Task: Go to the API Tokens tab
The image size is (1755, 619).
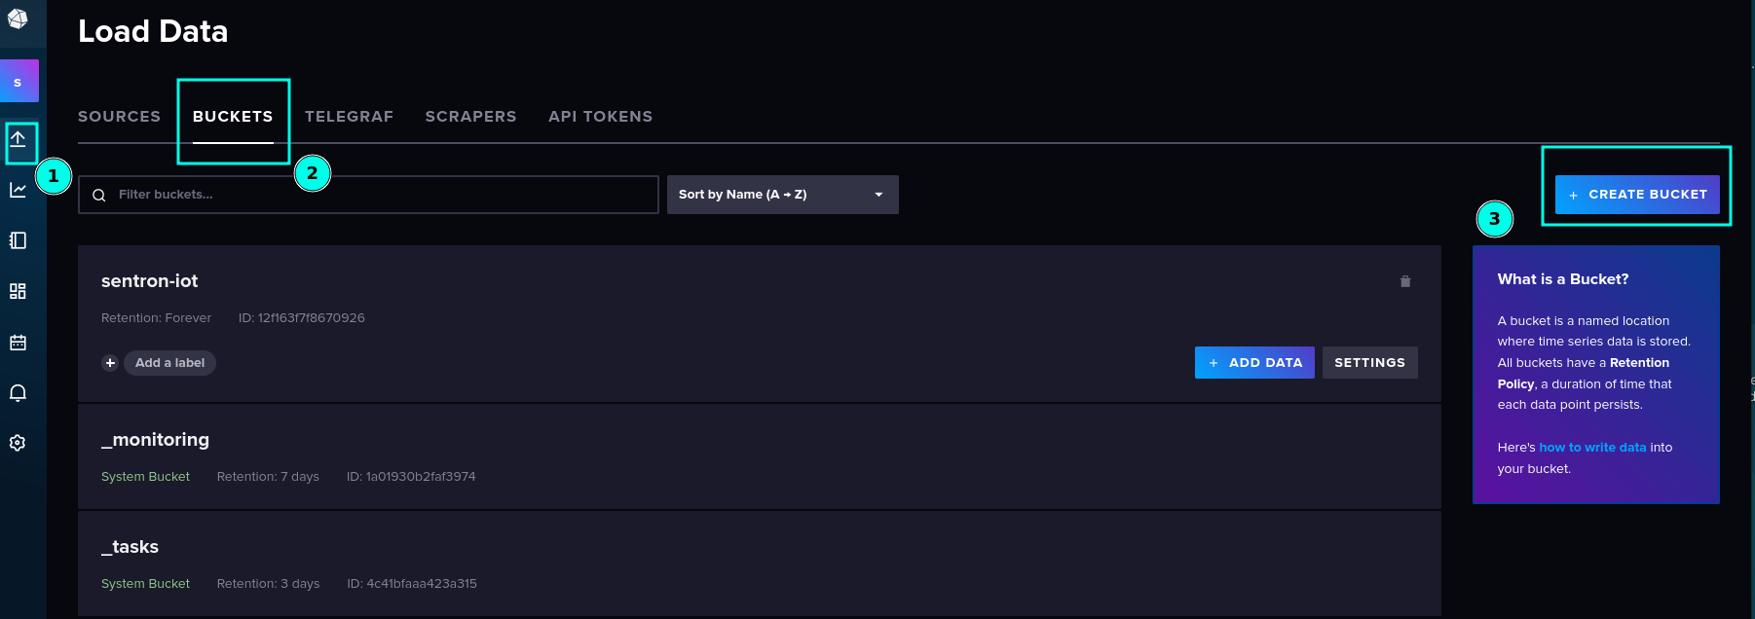Action: tap(600, 116)
